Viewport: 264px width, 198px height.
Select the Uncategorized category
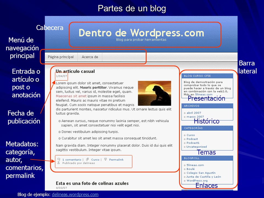[196, 147]
